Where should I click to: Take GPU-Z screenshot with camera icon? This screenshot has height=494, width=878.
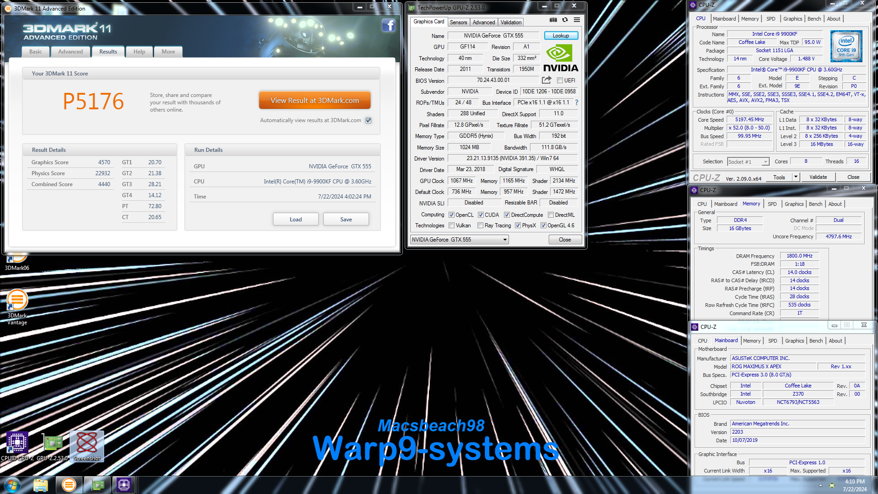pos(553,20)
